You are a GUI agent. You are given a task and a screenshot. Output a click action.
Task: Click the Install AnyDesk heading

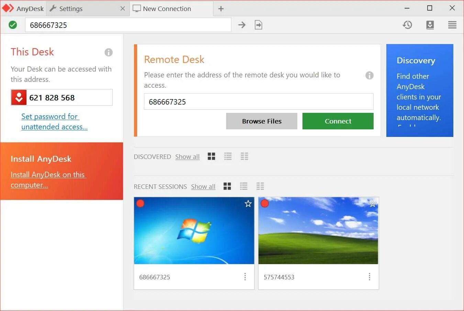point(41,159)
